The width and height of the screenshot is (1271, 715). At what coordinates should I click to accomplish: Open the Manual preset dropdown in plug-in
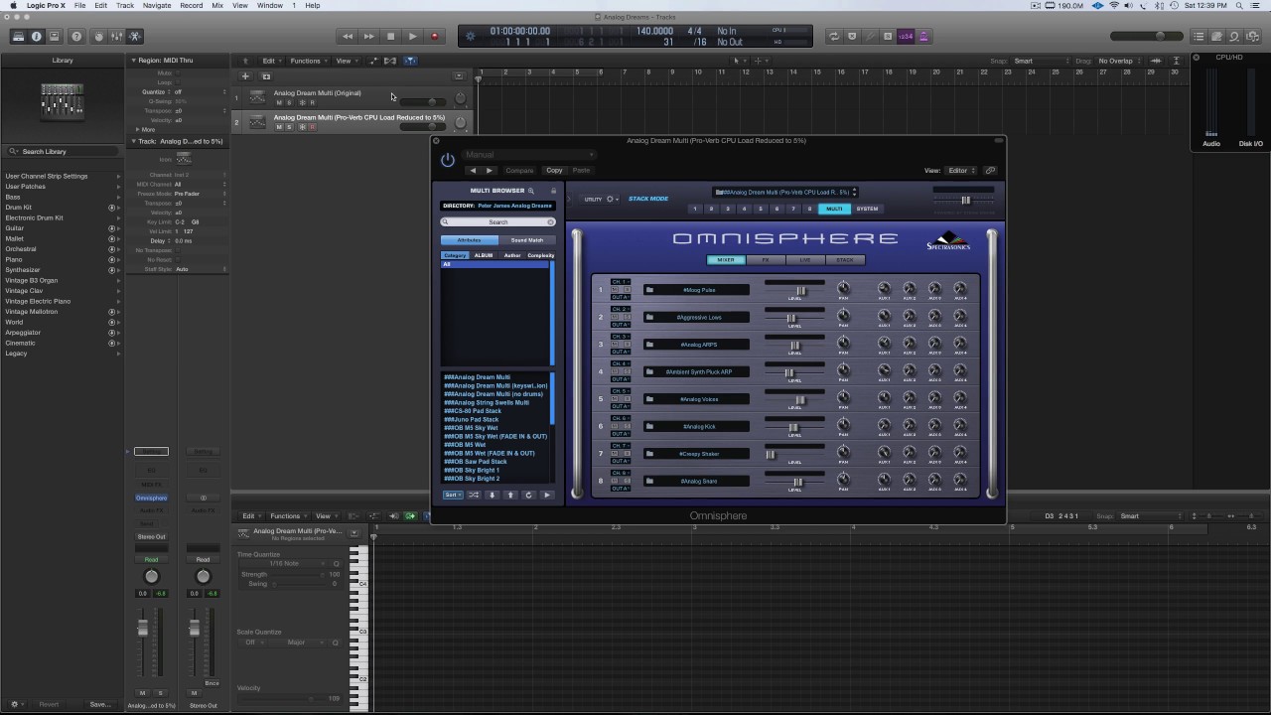529,155
